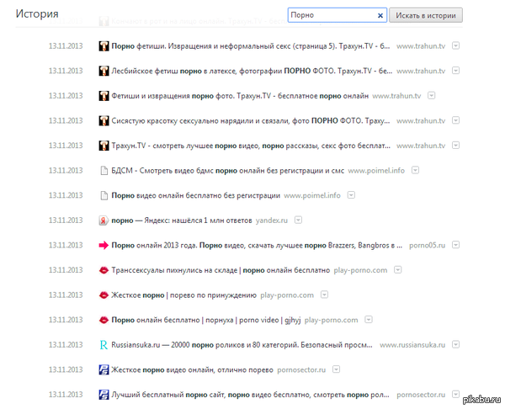This screenshot has height=409, width=505.
Task: Open the dropdown arrow next to www.russiansuka.ru
Action: coord(455,344)
